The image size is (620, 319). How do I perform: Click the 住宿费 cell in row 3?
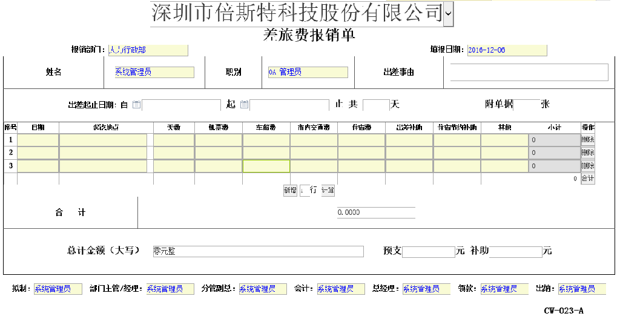tap(362, 166)
